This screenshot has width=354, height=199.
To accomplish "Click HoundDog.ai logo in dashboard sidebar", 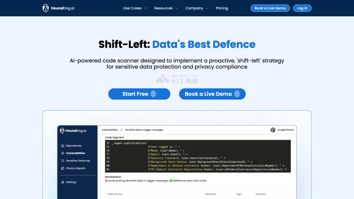I will coord(73,130).
